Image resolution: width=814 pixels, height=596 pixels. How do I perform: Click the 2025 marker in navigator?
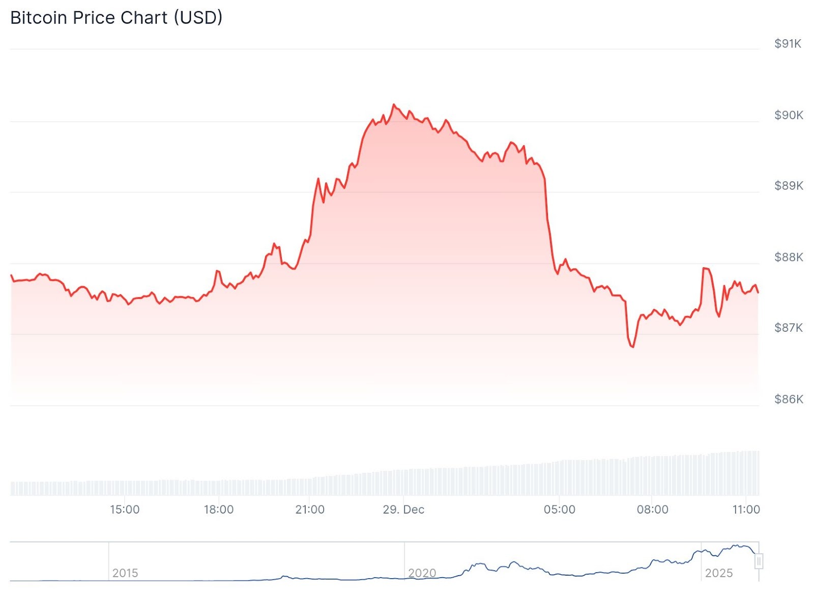pos(719,573)
